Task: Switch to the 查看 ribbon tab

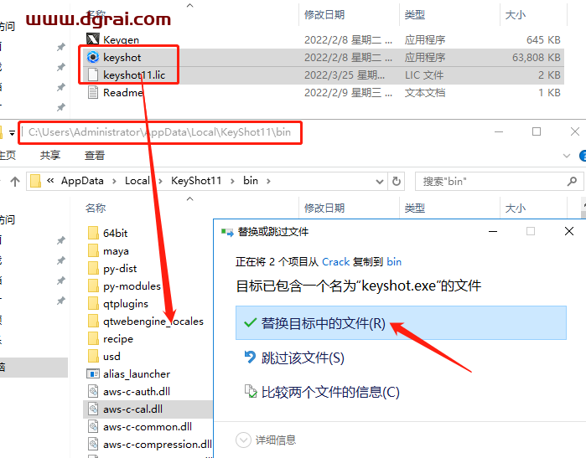Action: point(95,155)
